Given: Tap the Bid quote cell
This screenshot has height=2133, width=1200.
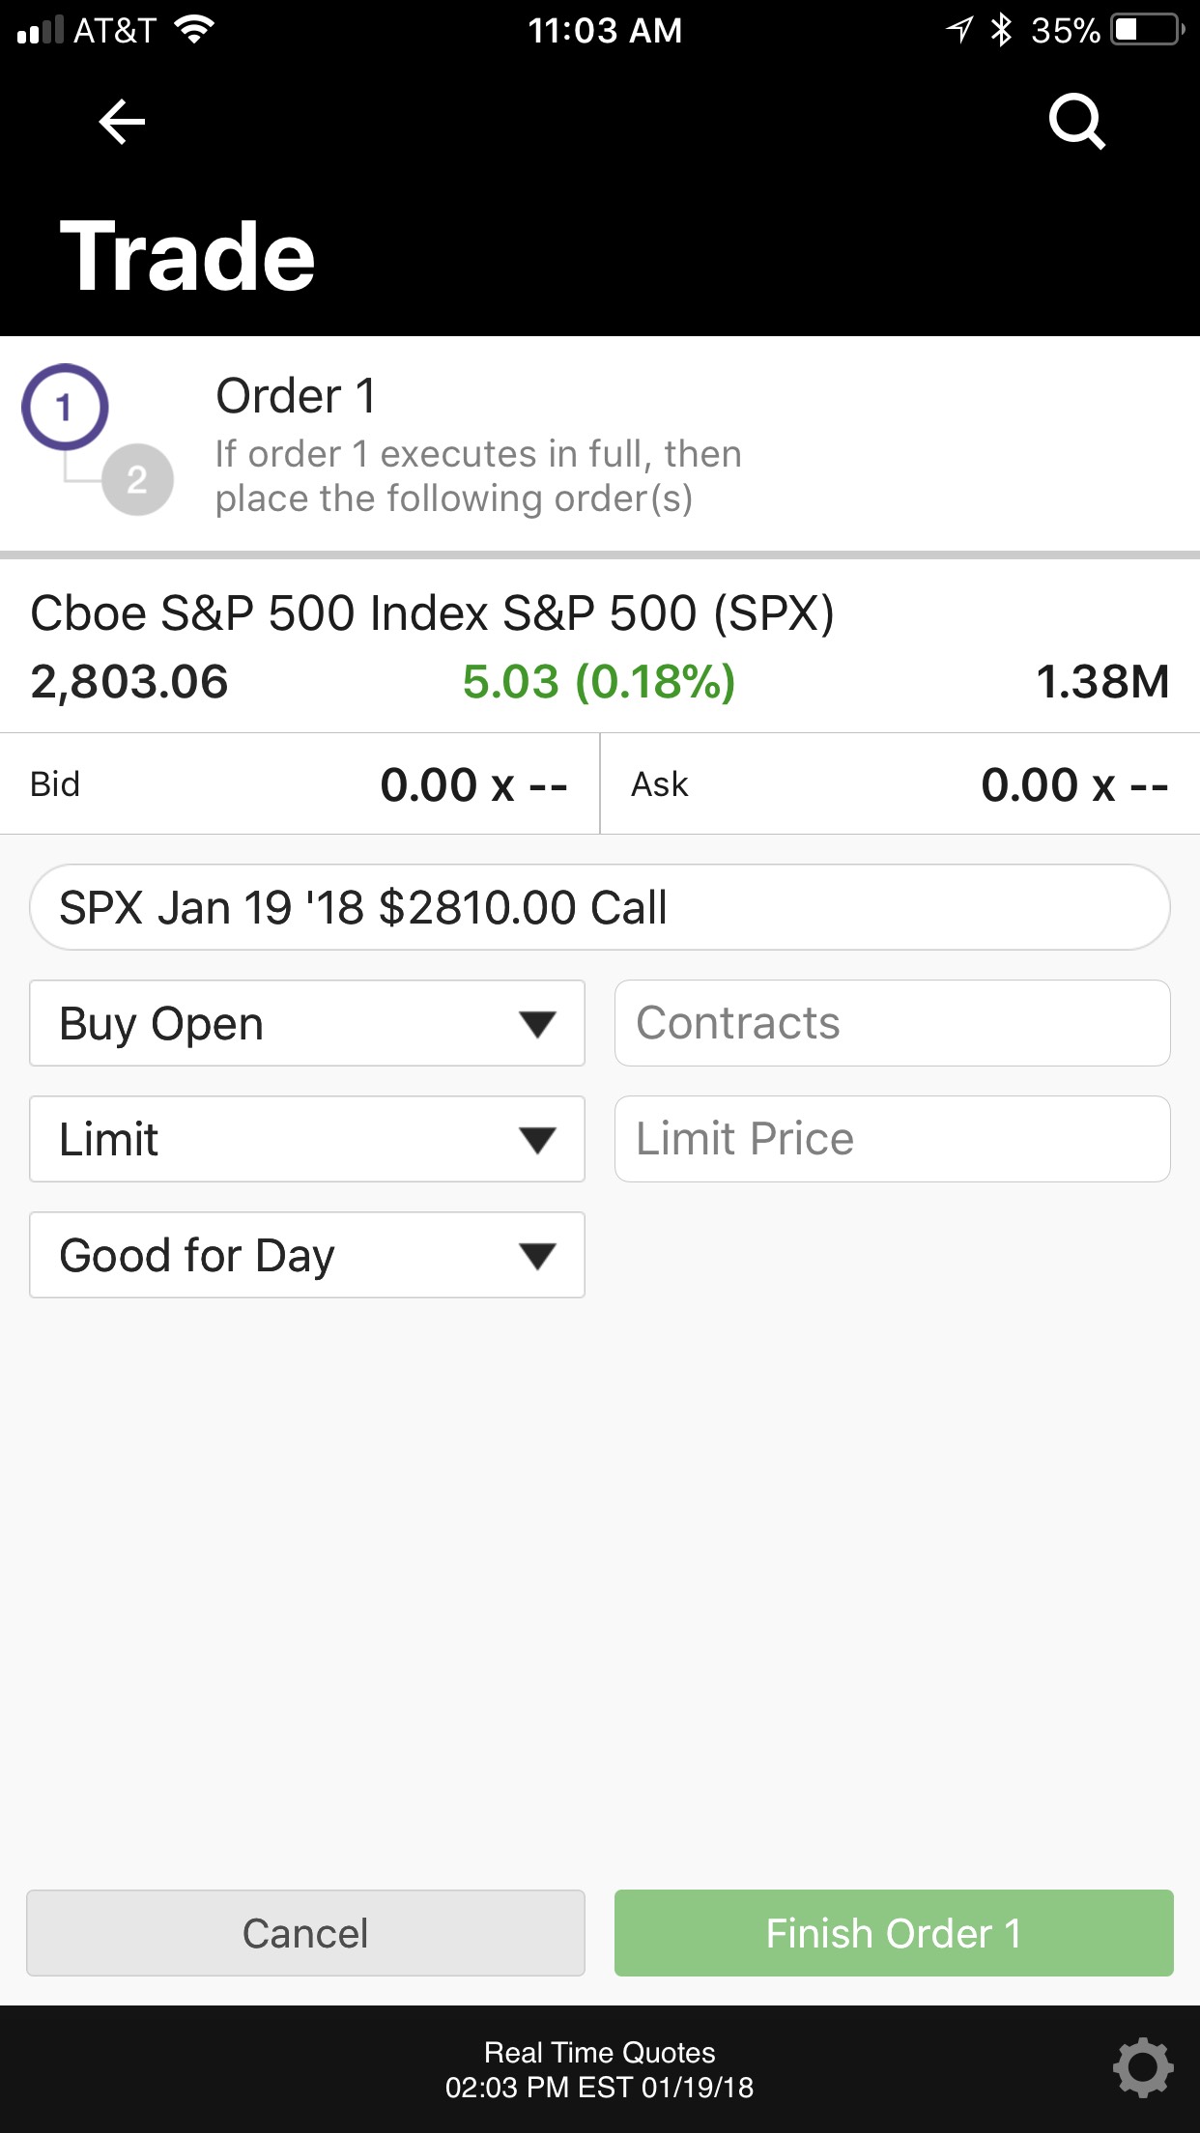Looking at the screenshot, I should [300, 783].
